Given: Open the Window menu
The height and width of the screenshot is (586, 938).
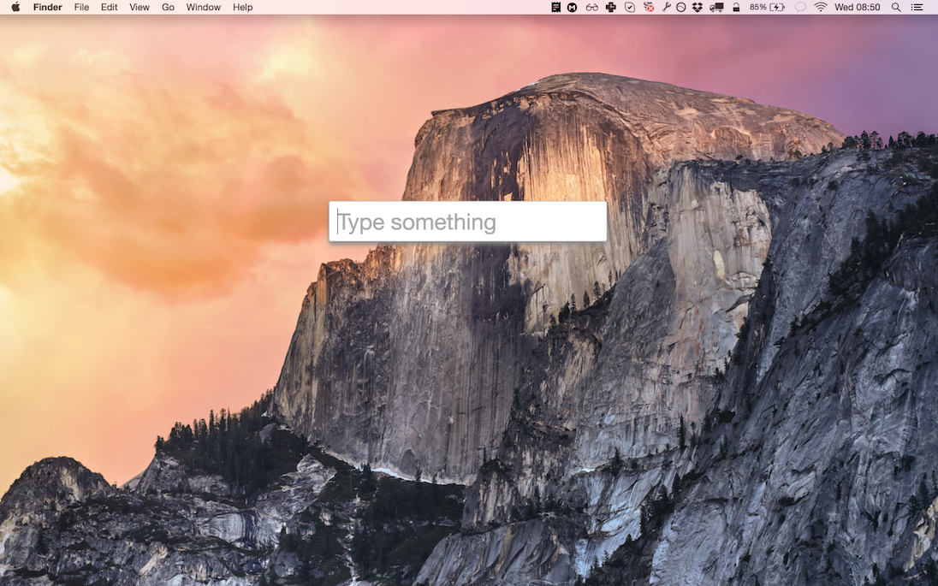Looking at the screenshot, I should (x=204, y=7).
